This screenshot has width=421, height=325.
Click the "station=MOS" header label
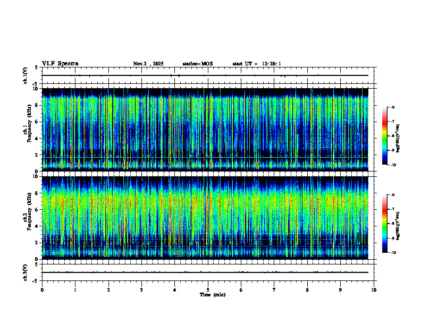(x=198, y=64)
